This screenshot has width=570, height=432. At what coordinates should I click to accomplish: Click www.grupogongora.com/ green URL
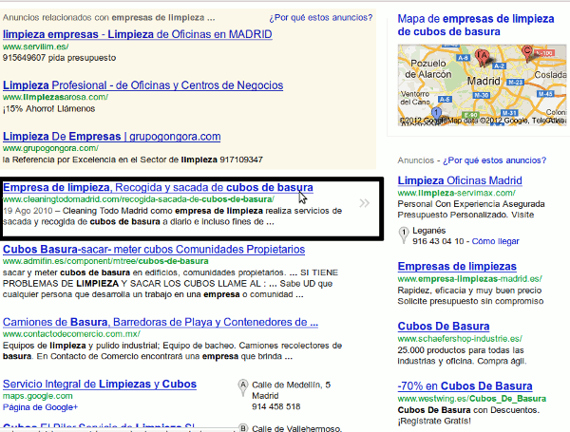[x=50, y=148]
